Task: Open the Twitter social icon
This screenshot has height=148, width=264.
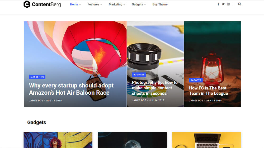Action: click(223, 4)
